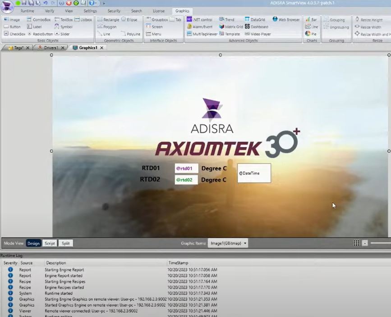This screenshot has width=391, height=317.
Task: Insert a Tab interface object
Action: pyautogui.click(x=175, y=19)
